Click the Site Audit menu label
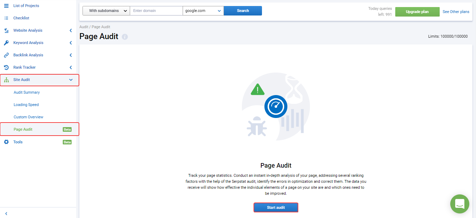Image resolution: width=476 pixels, height=218 pixels. [x=22, y=80]
